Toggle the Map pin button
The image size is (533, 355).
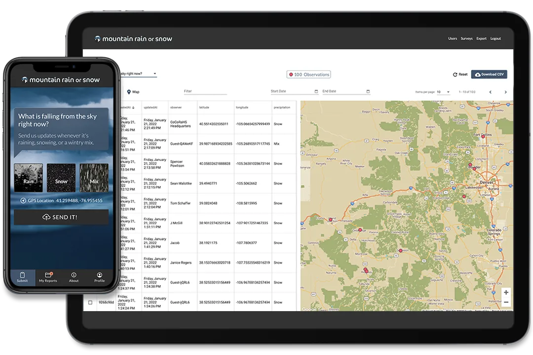point(133,92)
